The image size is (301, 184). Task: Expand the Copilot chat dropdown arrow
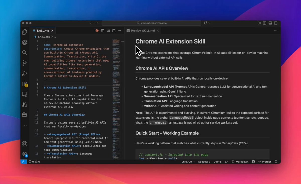(209, 23)
